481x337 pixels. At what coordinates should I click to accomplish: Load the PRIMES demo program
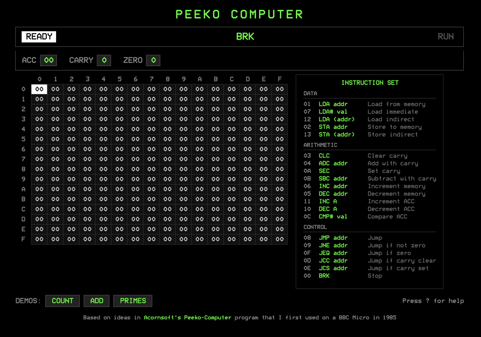pos(133,301)
